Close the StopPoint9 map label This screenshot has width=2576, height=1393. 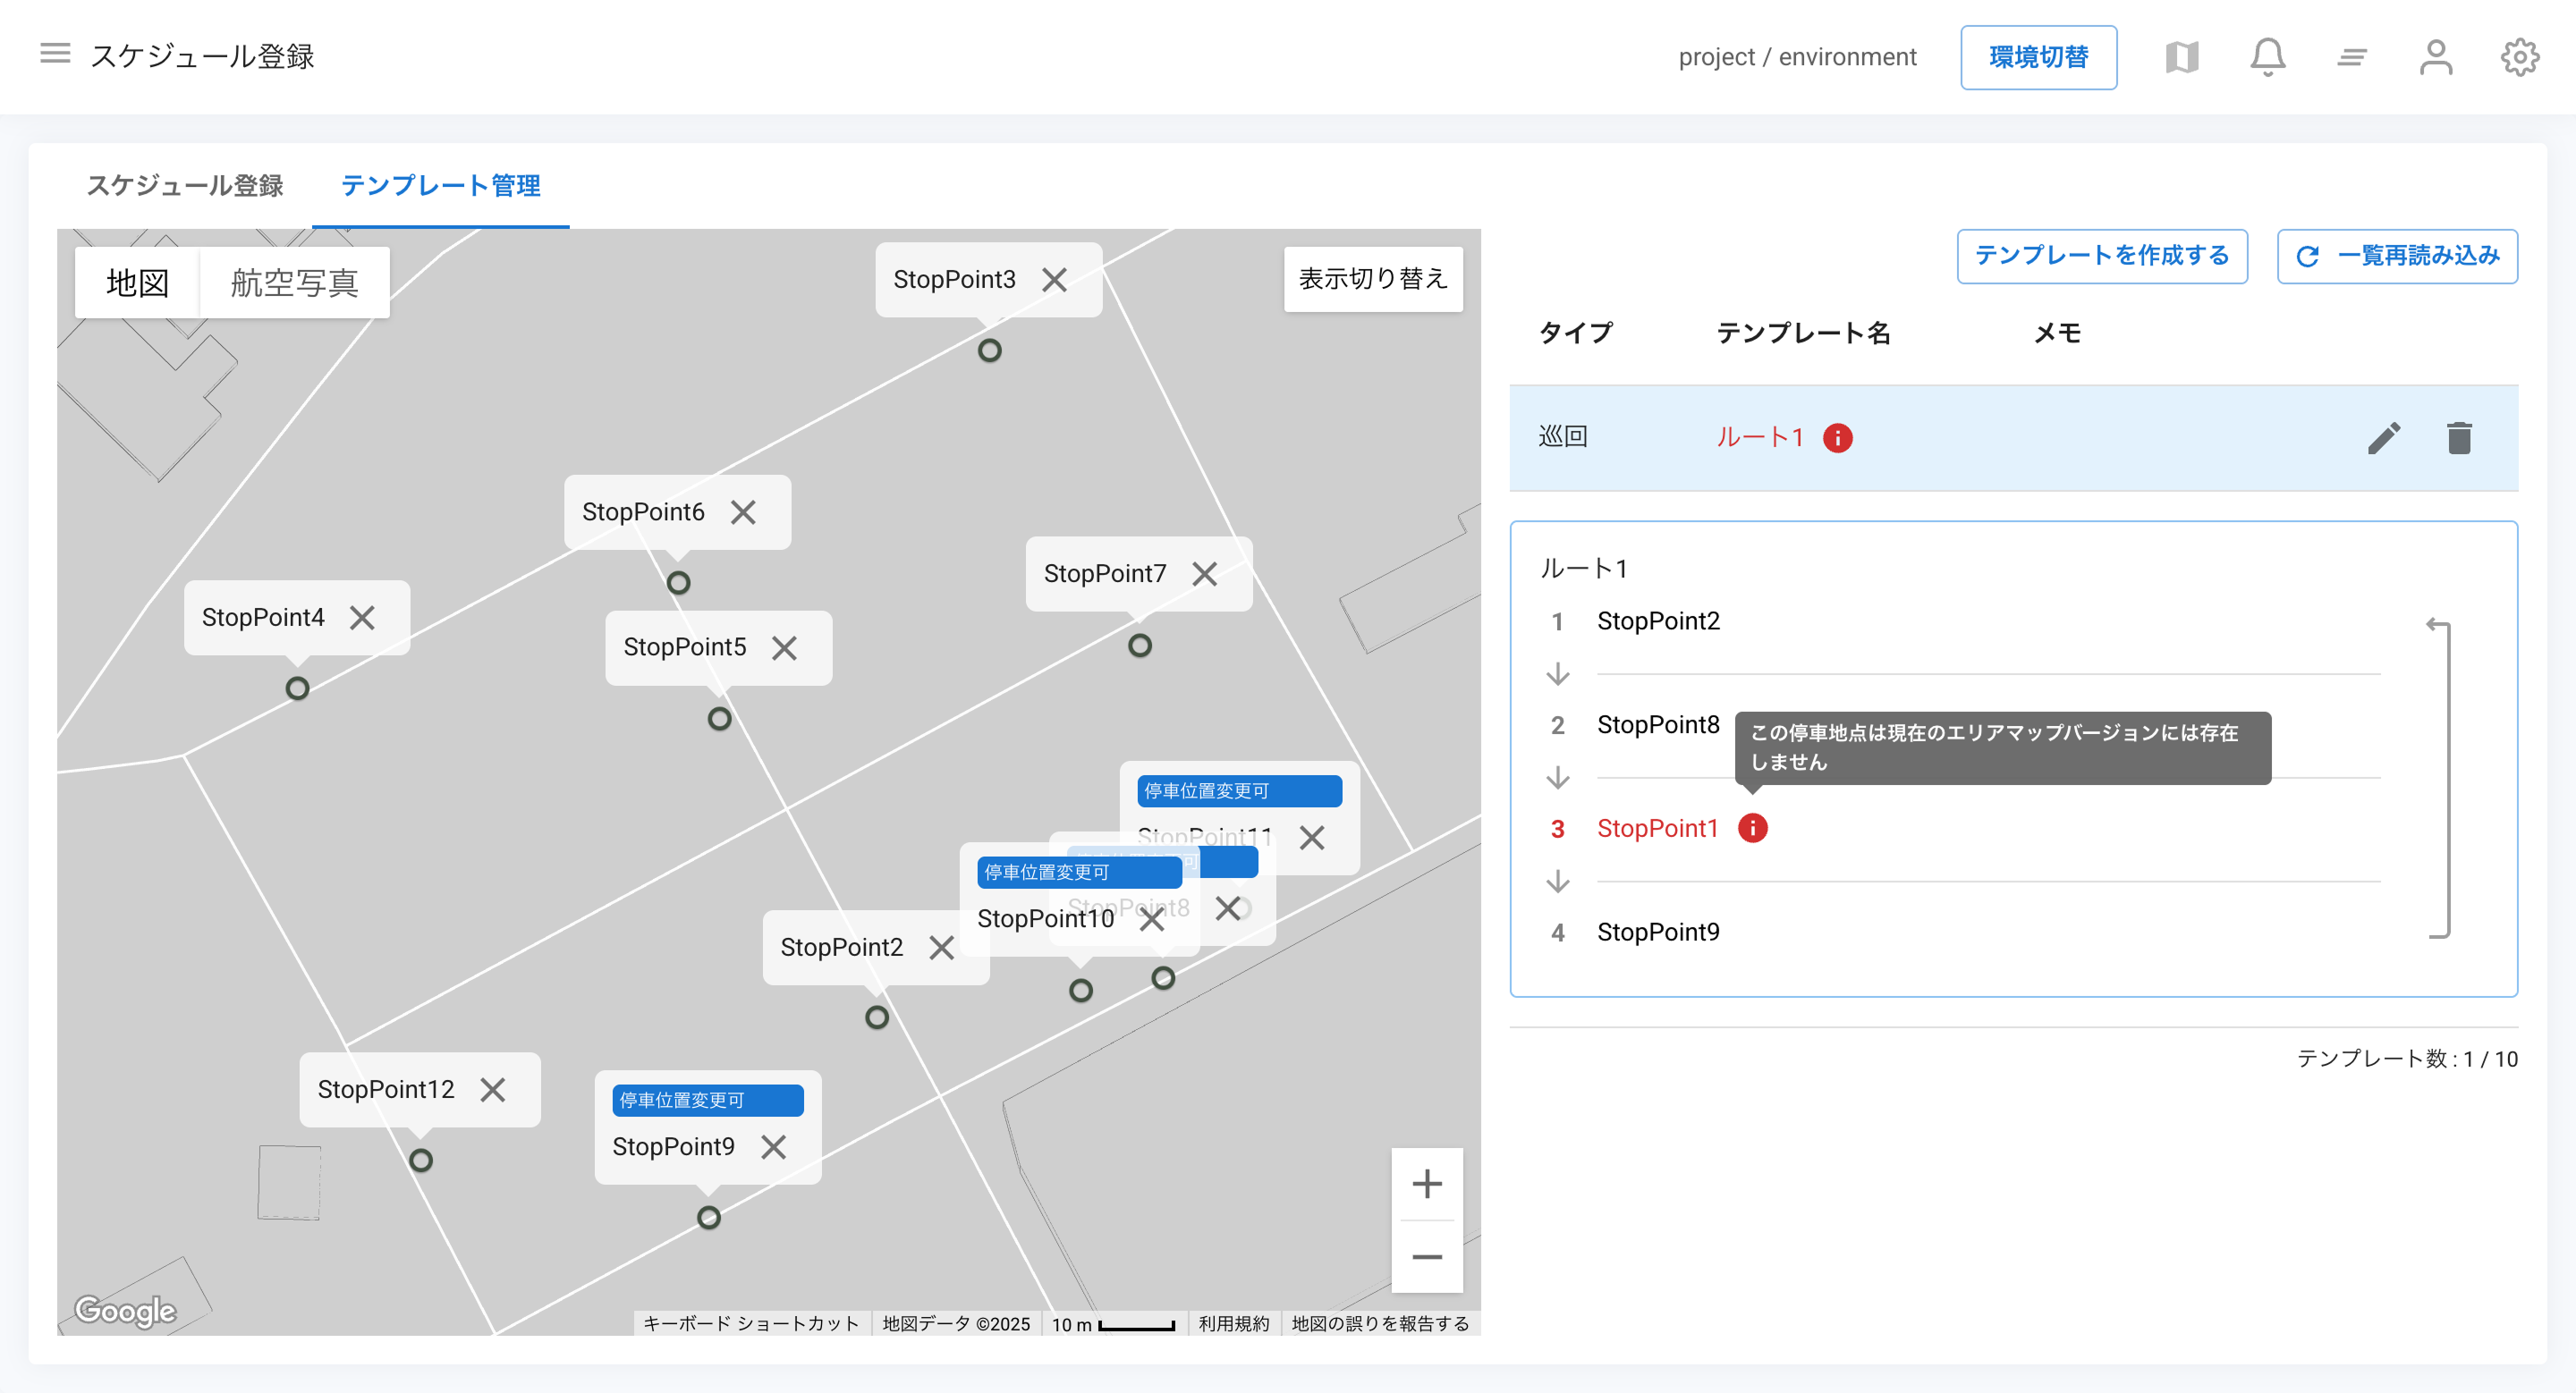773,1147
